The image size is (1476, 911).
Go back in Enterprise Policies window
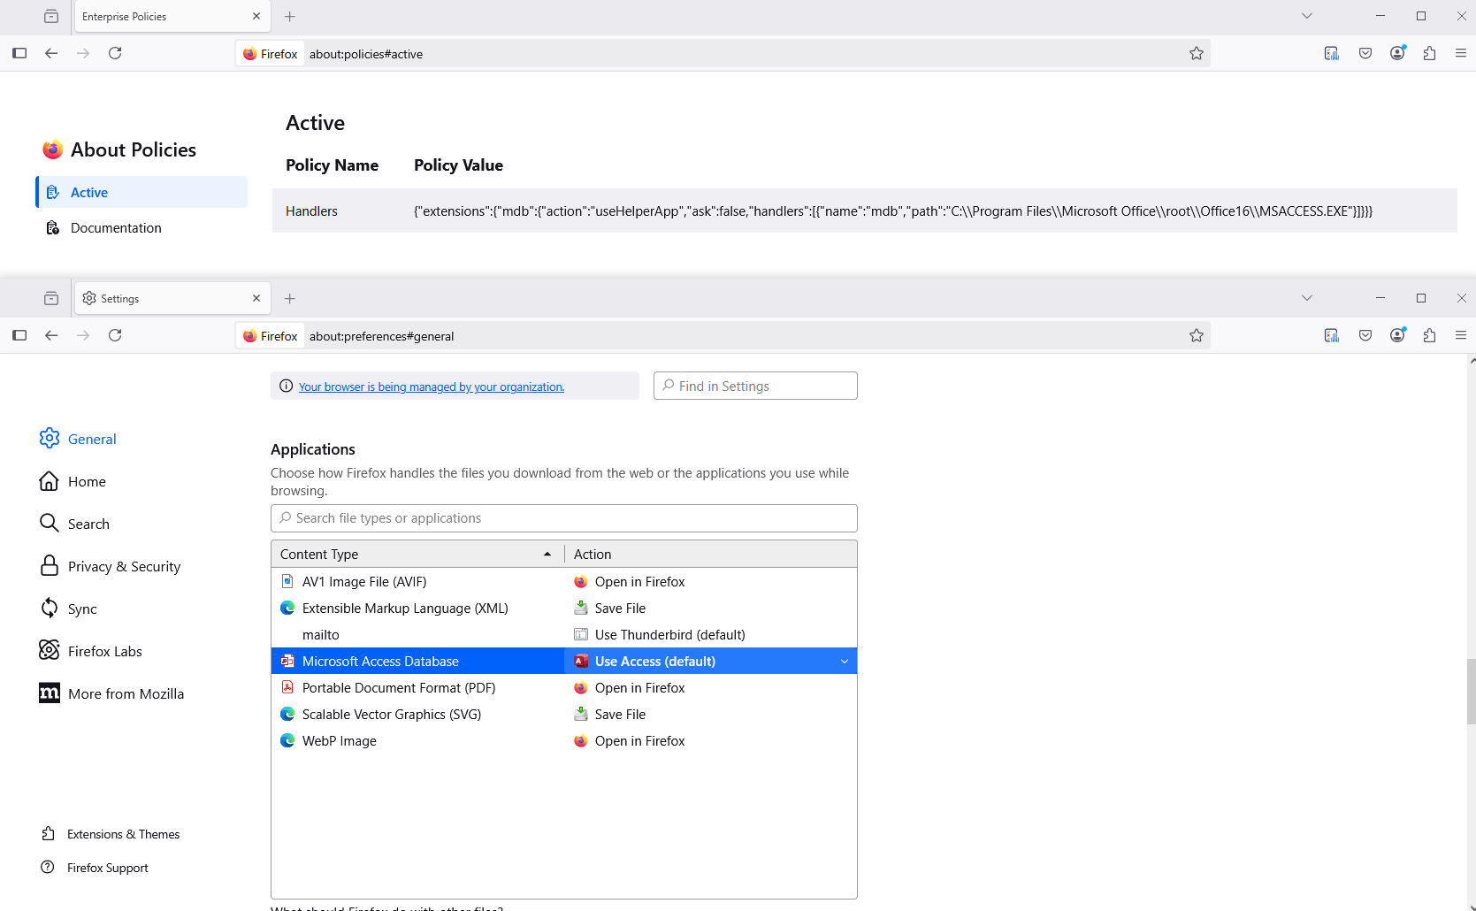[x=51, y=53]
